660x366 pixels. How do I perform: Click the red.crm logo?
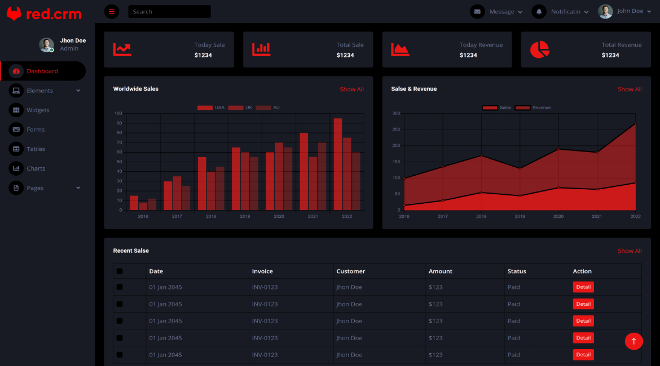pyautogui.click(x=44, y=14)
